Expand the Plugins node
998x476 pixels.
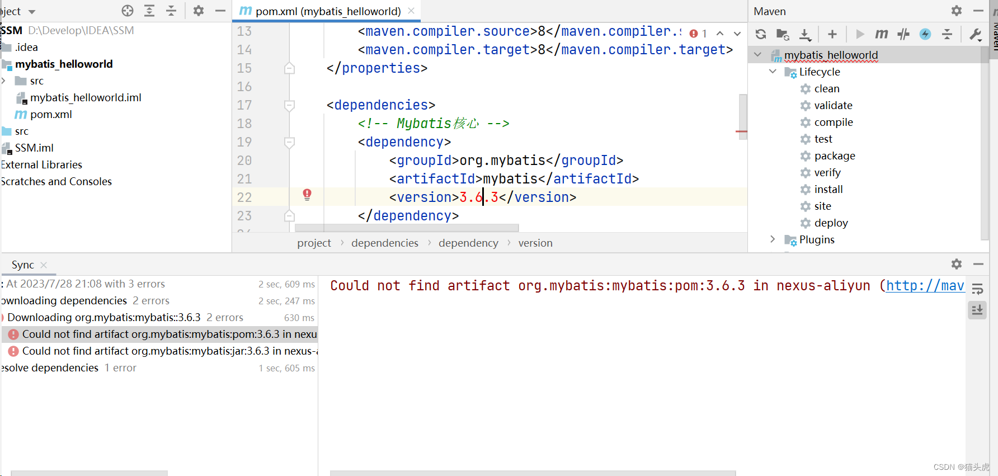[773, 239]
